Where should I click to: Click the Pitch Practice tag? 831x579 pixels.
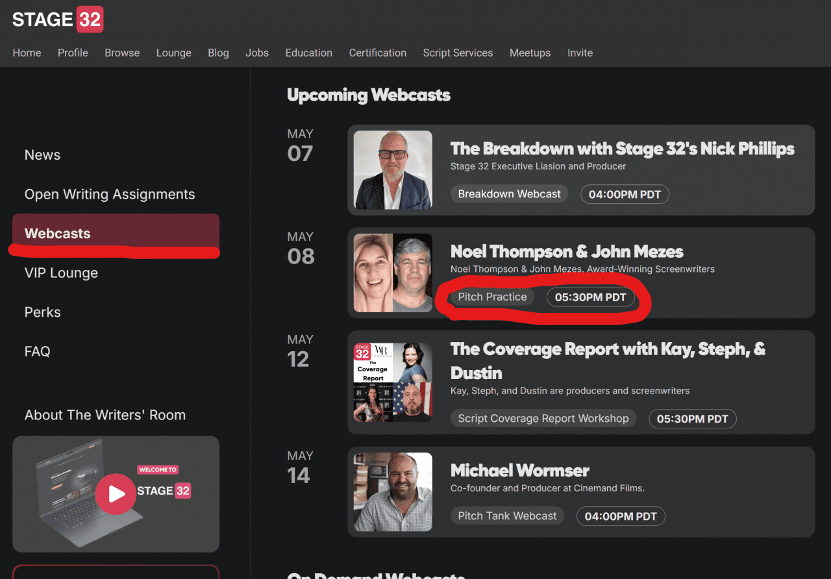click(492, 297)
